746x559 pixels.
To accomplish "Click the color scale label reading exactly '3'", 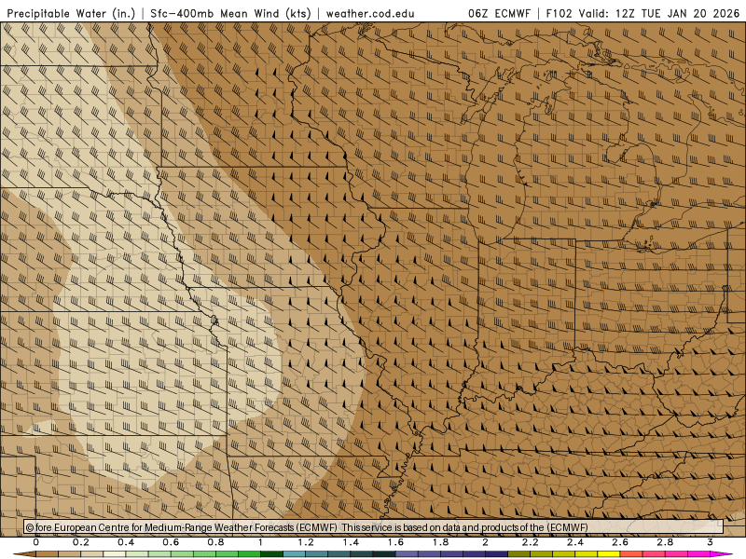I will pos(710,542).
